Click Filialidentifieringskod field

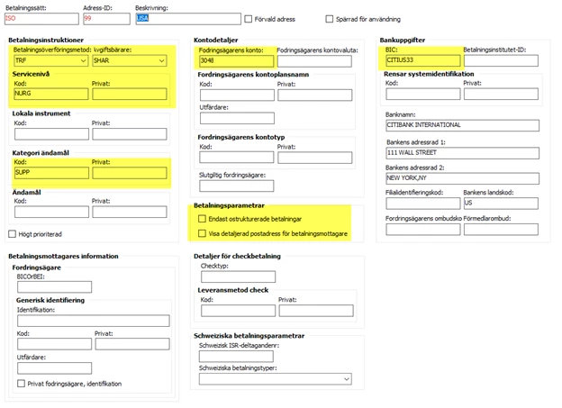[x=423, y=203]
